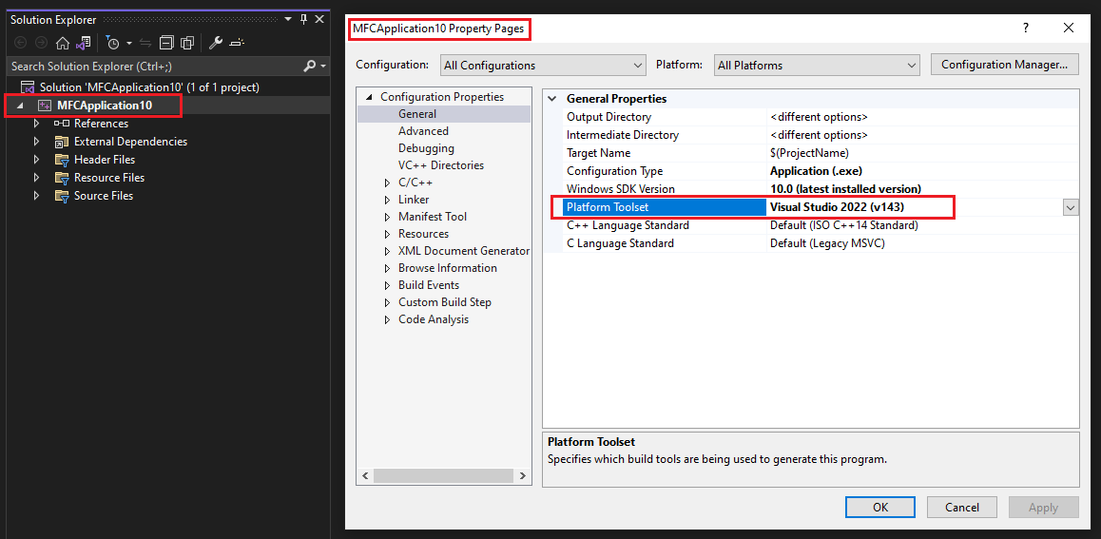Click the External Dependencies folder icon
The height and width of the screenshot is (539, 1101).
62,142
